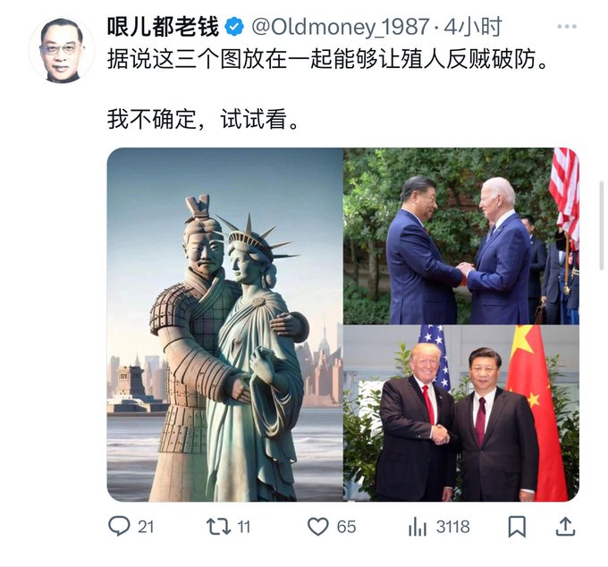Click the view count 3118

pyautogui.click(x=453, y=527)
